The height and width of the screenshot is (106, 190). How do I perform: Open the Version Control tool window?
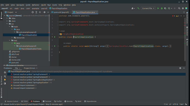coord(11,101)
